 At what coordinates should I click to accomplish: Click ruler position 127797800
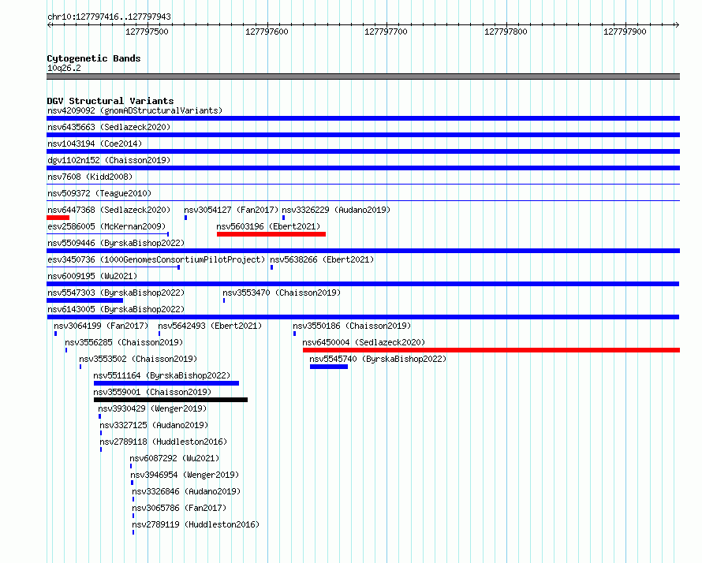[x=506, y=32]
